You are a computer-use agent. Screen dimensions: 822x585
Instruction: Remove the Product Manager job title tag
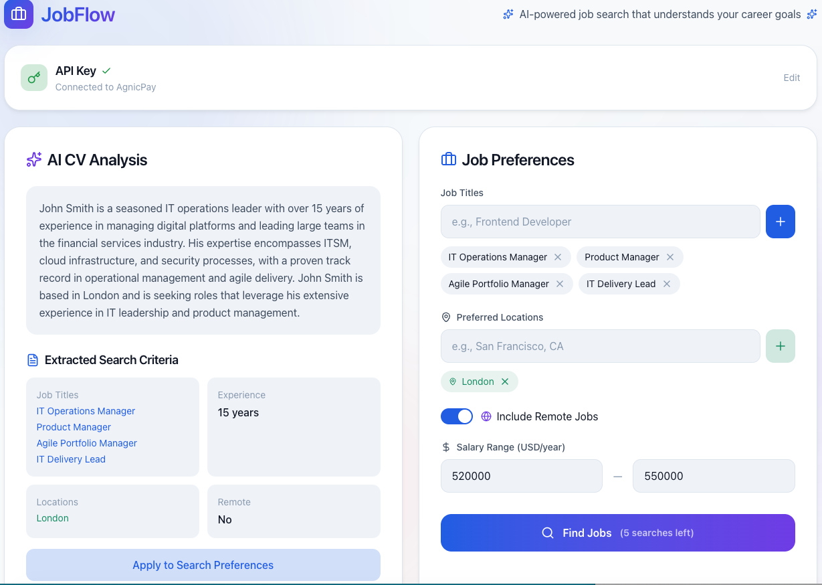click(x=670, y=256)
